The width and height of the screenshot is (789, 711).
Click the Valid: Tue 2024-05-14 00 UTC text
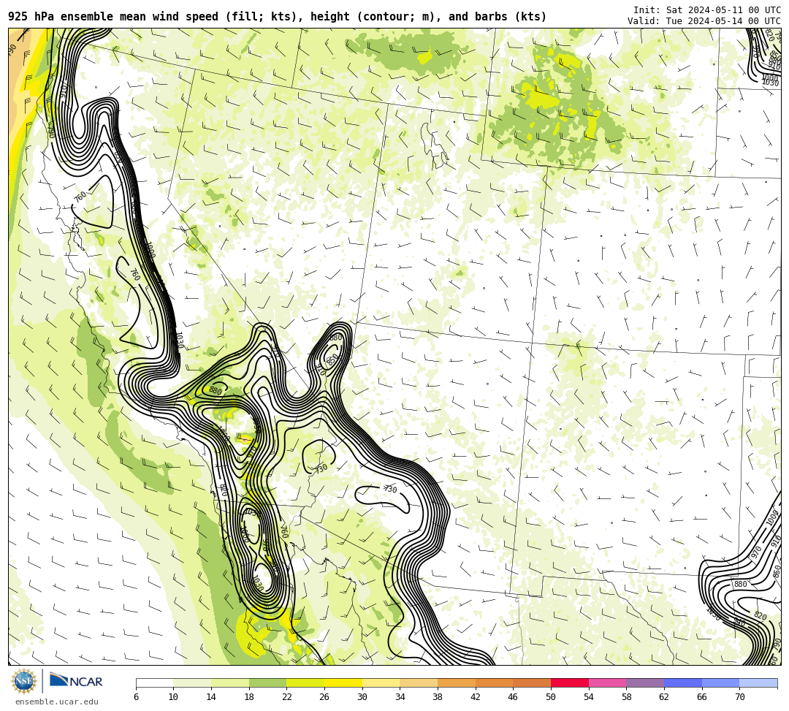(x=704, y=21)
